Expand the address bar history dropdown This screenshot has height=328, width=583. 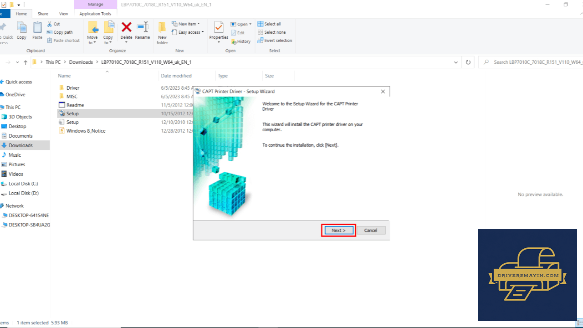[456, 62]
